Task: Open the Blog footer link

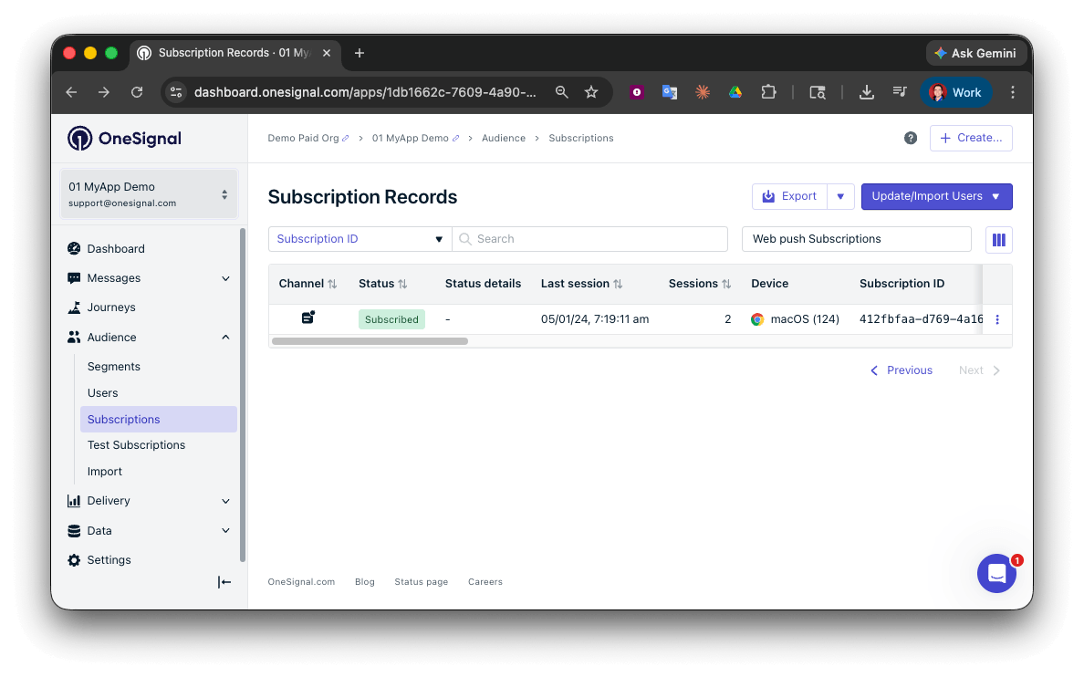Action: click(364, 582)
